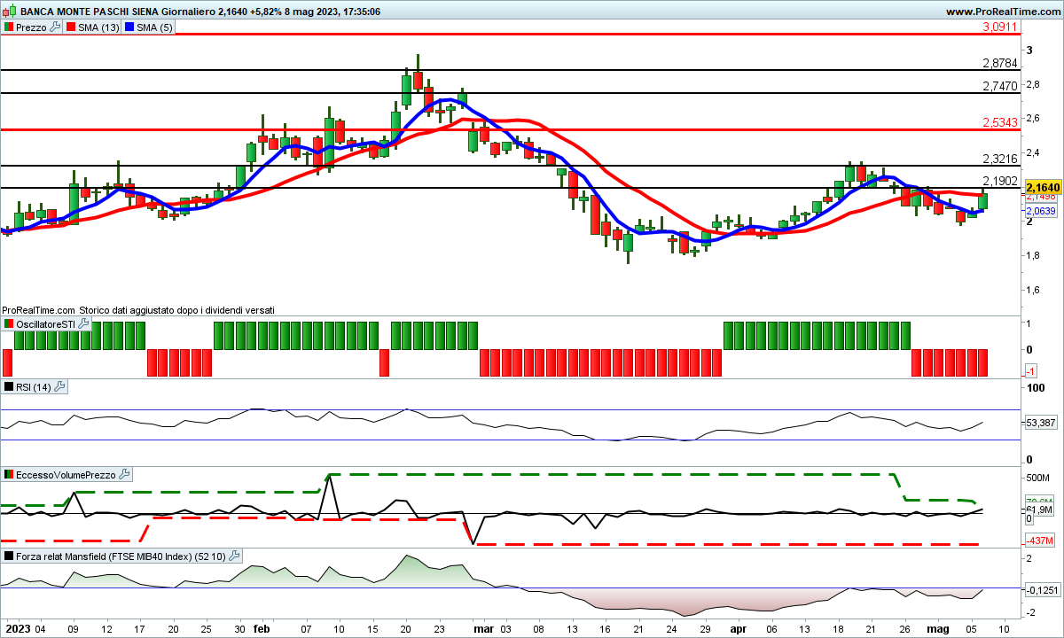Click the 61,9M volume value label
Viewport: 1064px width, 638px height.
[x=1040, y=510]
